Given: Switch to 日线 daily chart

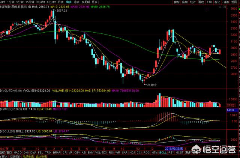Looking at the screenshot, I should click(x=60, y=2).
